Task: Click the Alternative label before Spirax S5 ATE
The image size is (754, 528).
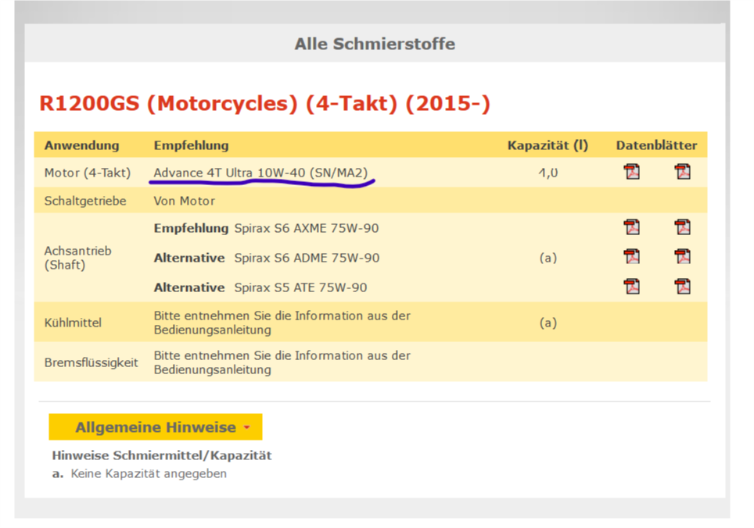Action: [x=189, y=288]
